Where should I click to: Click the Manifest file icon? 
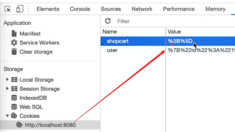[x=14, y=34]
